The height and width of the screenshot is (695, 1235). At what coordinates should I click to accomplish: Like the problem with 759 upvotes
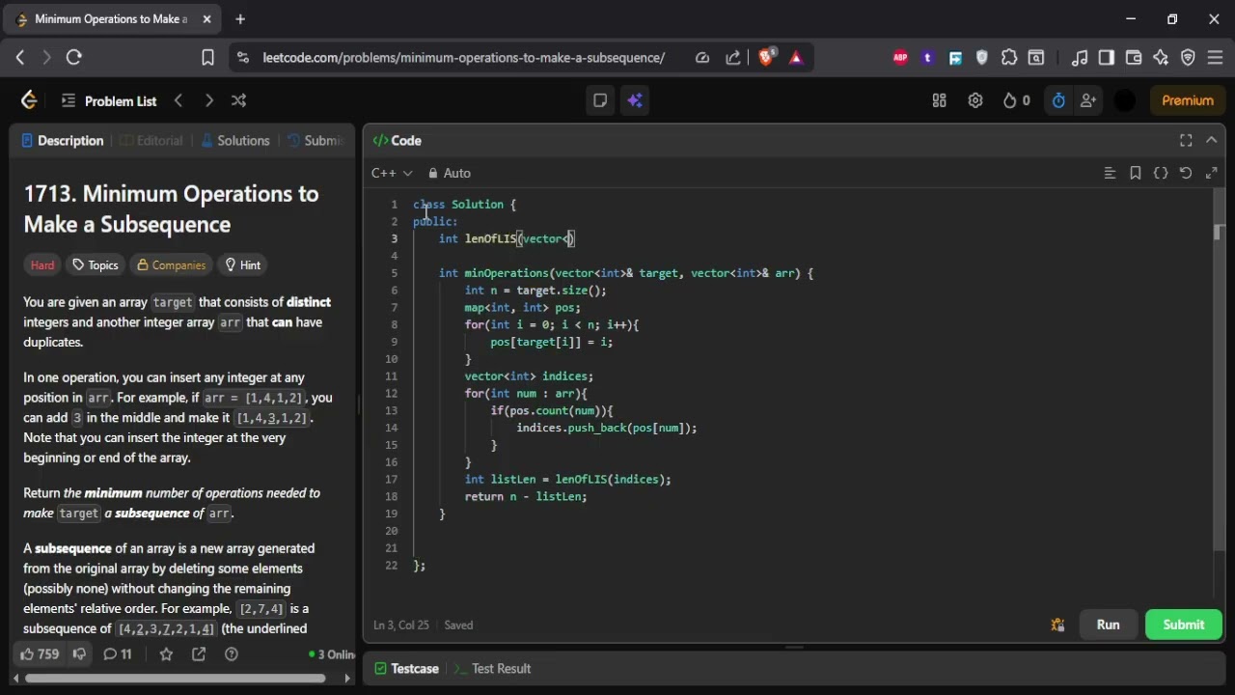coord(40,653)
